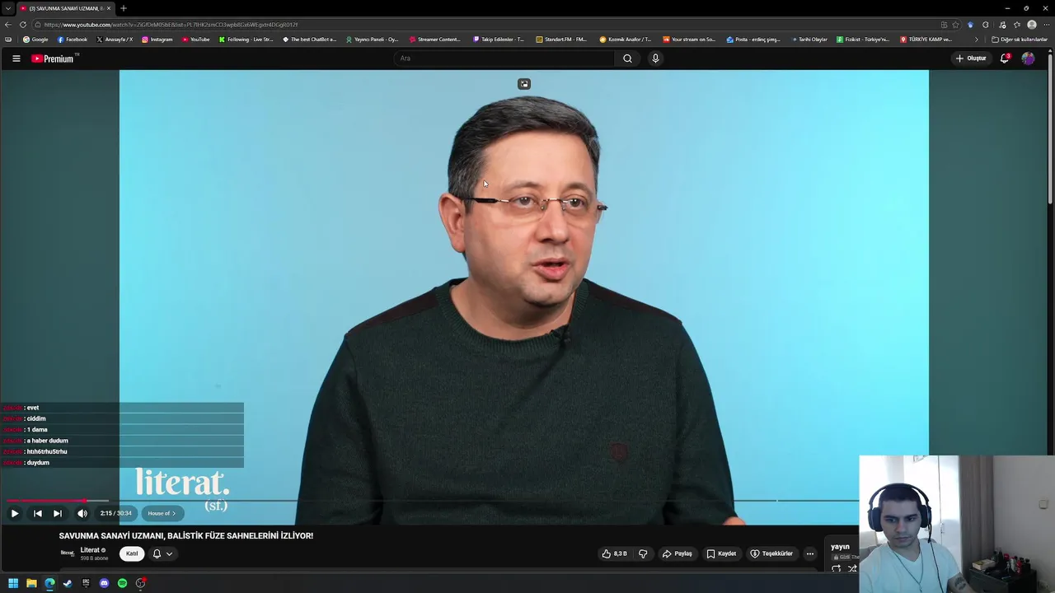1055x593 pixels.
Task: Open Following - Live Str... bookmark
Action: pyautogui.click(x=246, y=40)
